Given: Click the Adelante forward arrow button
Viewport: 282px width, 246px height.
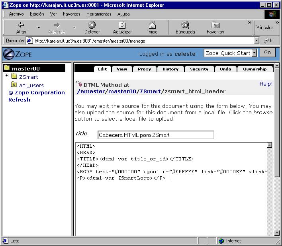Looking at the screenshot, I should pyautogui.click(x=57, y=28).
